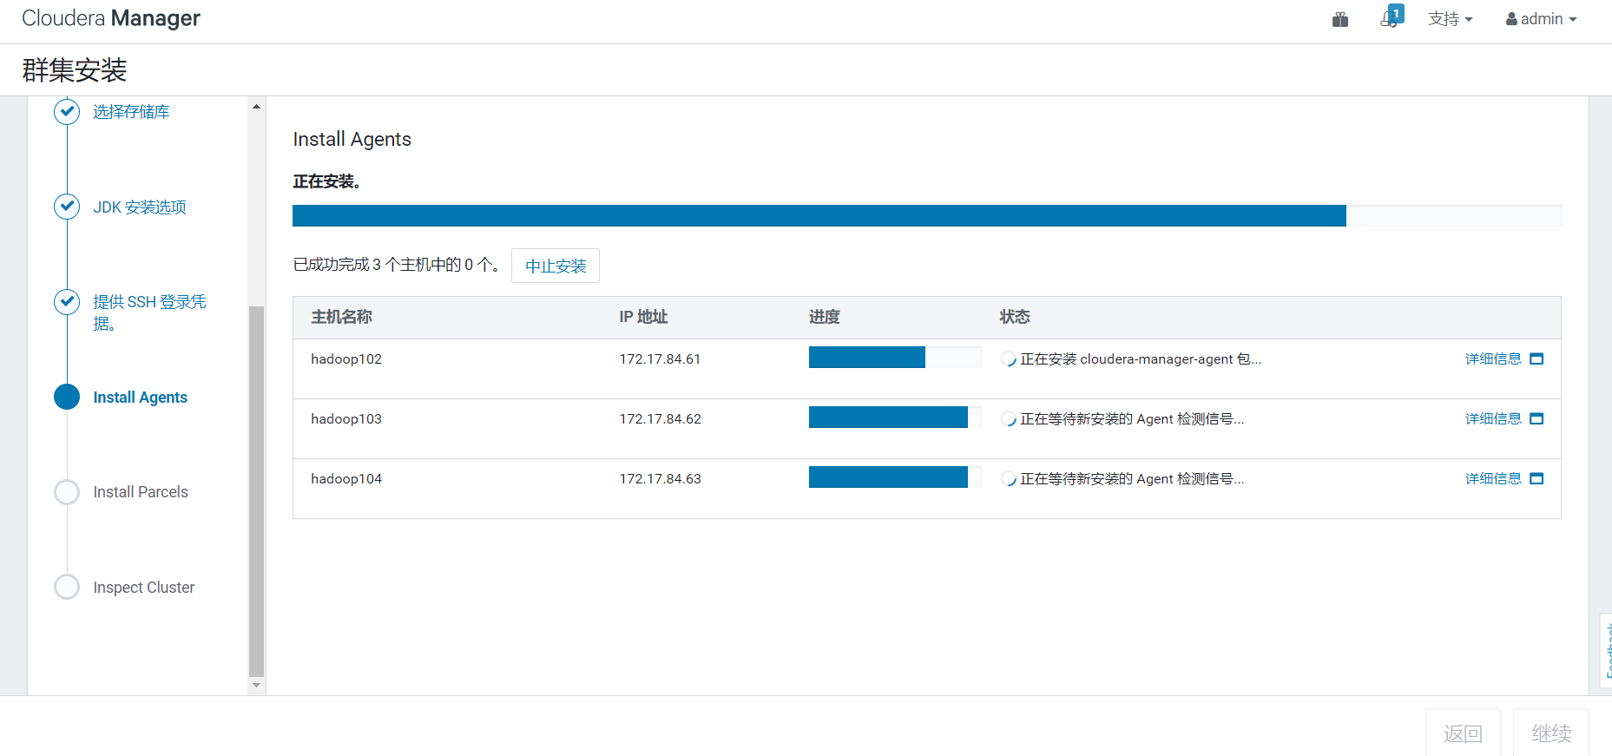Open 详细信息 link for hadoop104
The width and height of the screenshot is (1612, 756).
pos(1493,479)
